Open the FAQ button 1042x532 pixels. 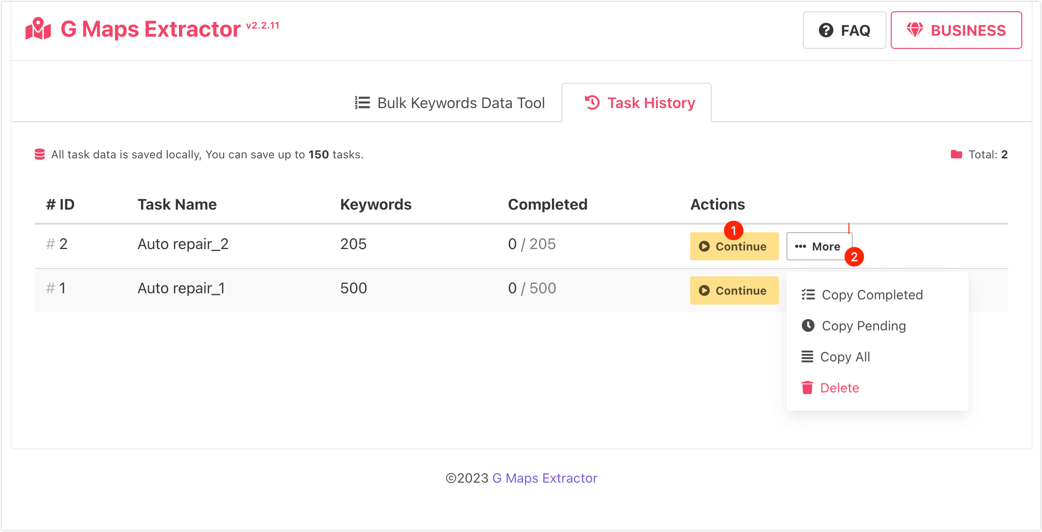[x=844, y=30]
